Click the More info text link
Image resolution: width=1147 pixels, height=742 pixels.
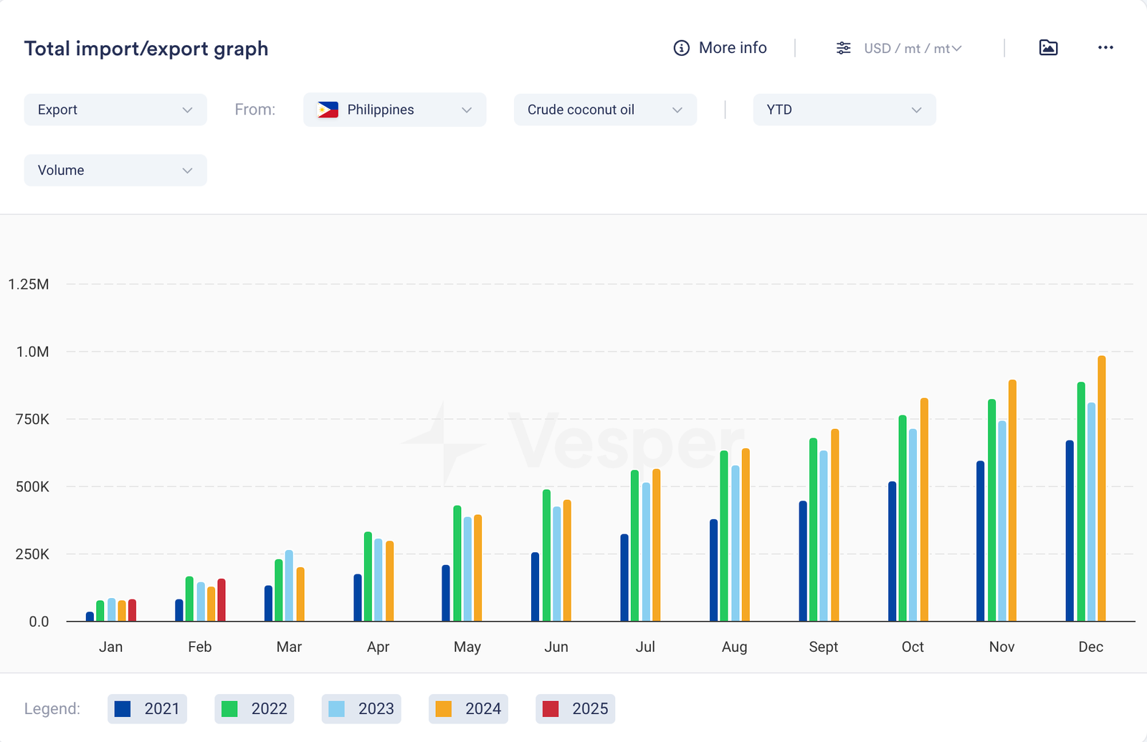(733, 48)
